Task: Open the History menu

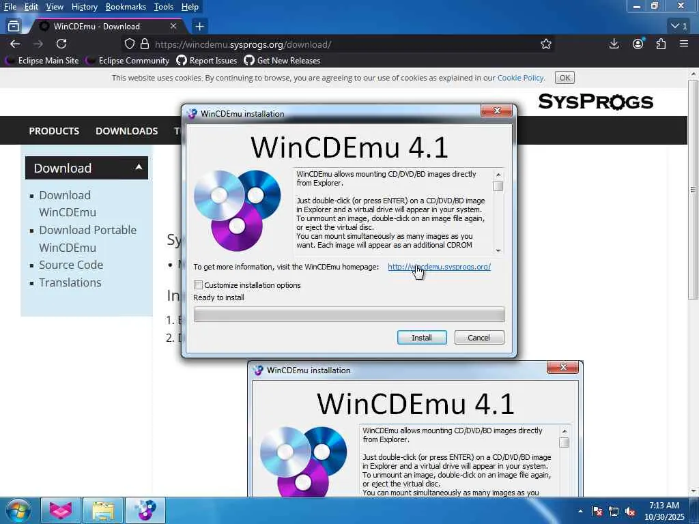Action: click(x=84, y=7)
